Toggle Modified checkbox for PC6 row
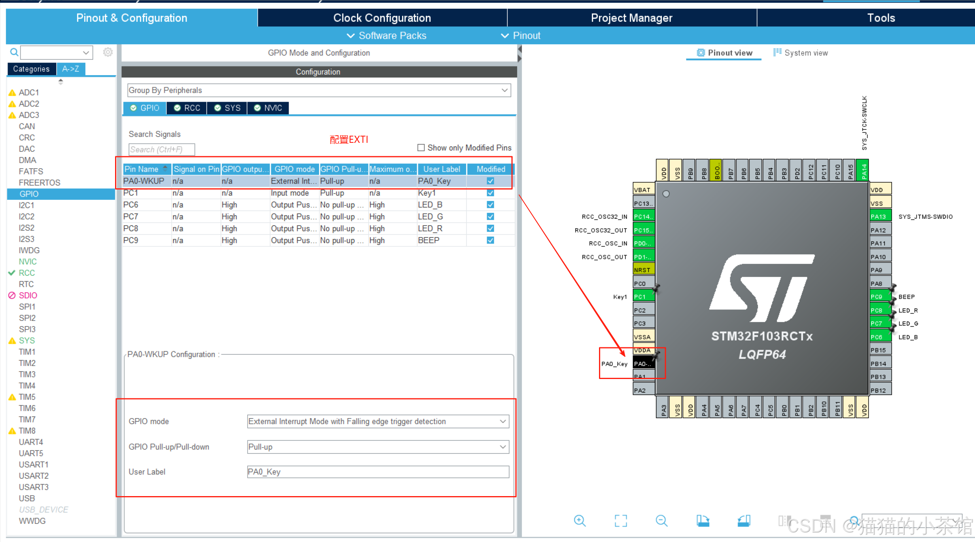The height and width of the screenshot is (542, 975). coord(490,205)
